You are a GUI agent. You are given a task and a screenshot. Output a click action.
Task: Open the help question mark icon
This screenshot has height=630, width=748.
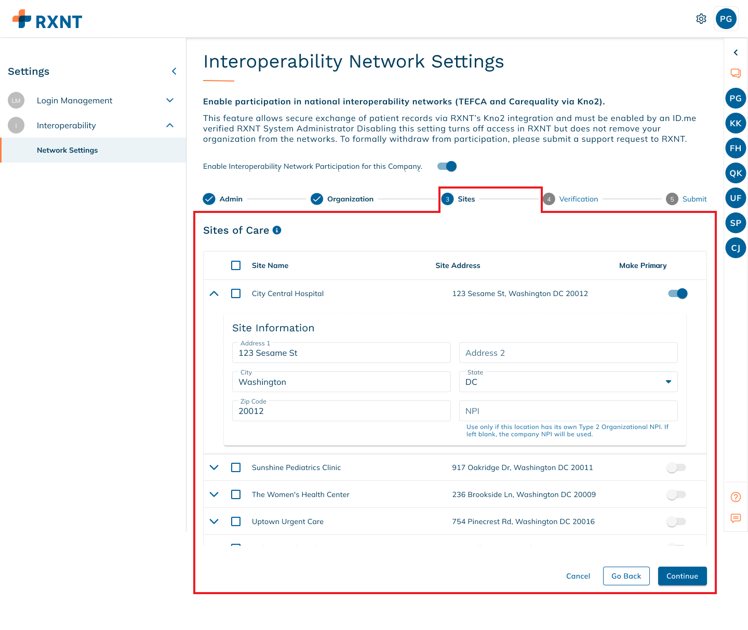(x=736, y=497)
